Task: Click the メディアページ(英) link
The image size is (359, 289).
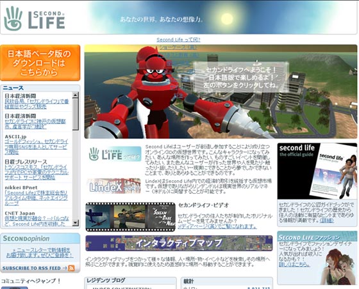Action: pyautogui.click(x=217, y=226)
